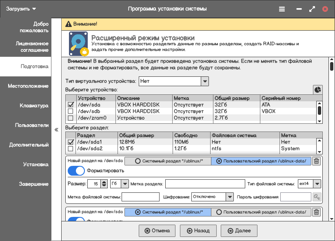Click the Устройство column header
Screen dimensions: 335x241
(x=96, y=98)
